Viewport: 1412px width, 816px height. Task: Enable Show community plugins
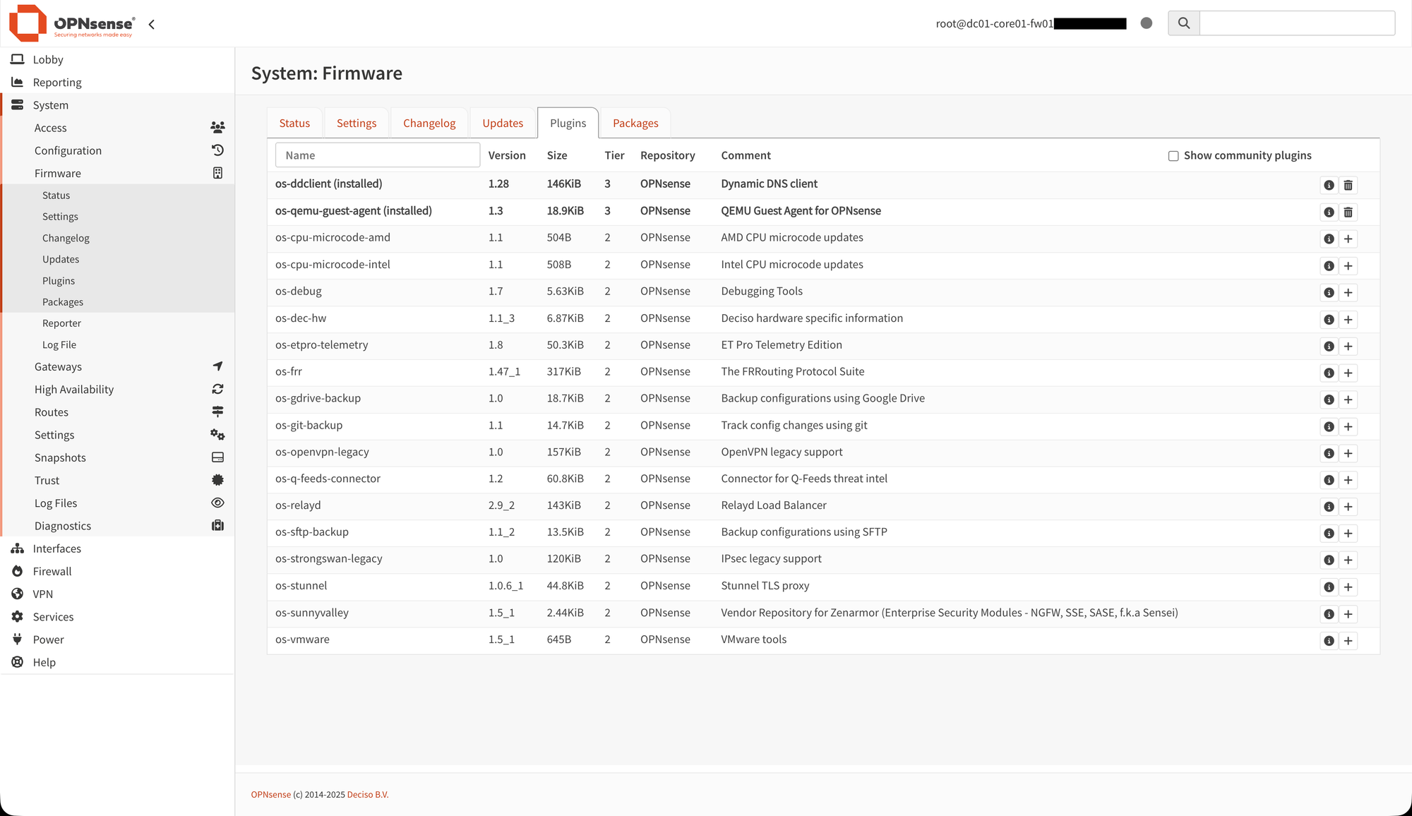(1173, 155)
